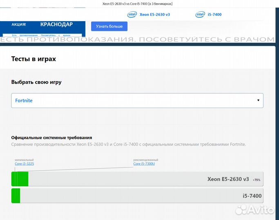Click the Узнать больше button

coord(109,26)
